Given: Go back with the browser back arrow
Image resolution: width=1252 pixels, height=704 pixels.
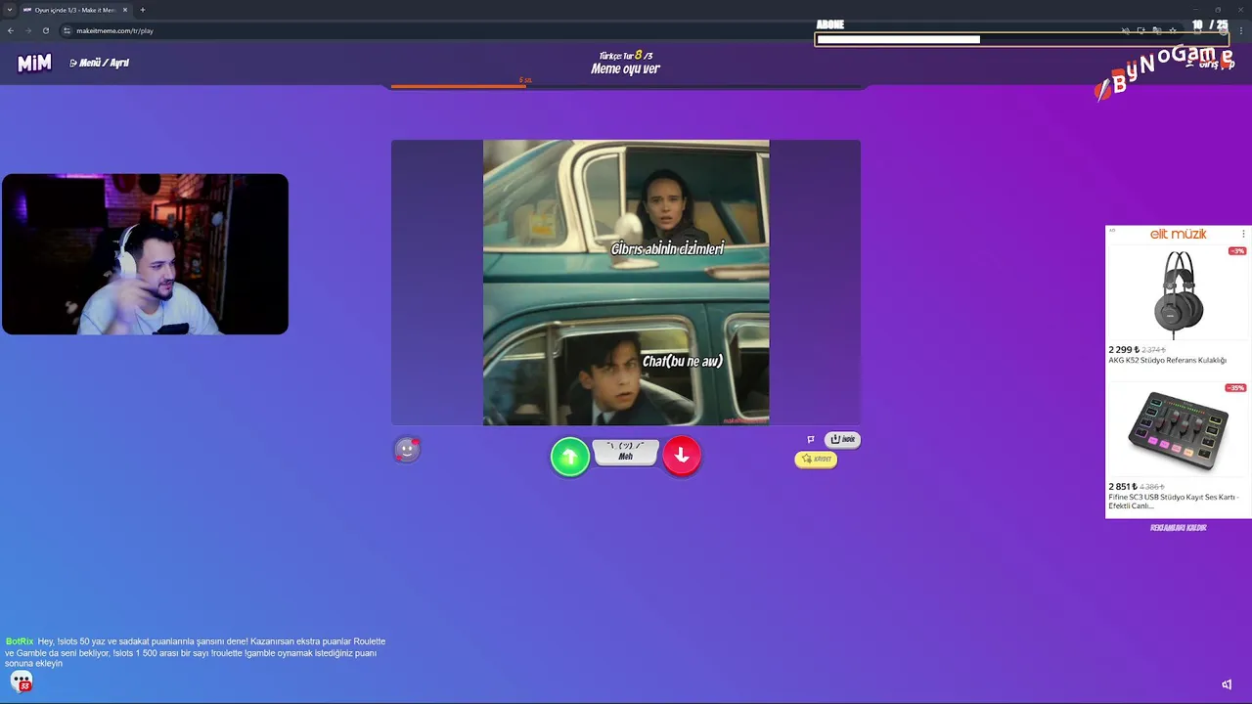Looking at the screenshot, I should pos(11,30).
